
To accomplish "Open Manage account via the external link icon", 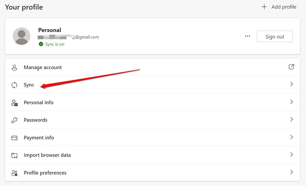I will 291,67.
